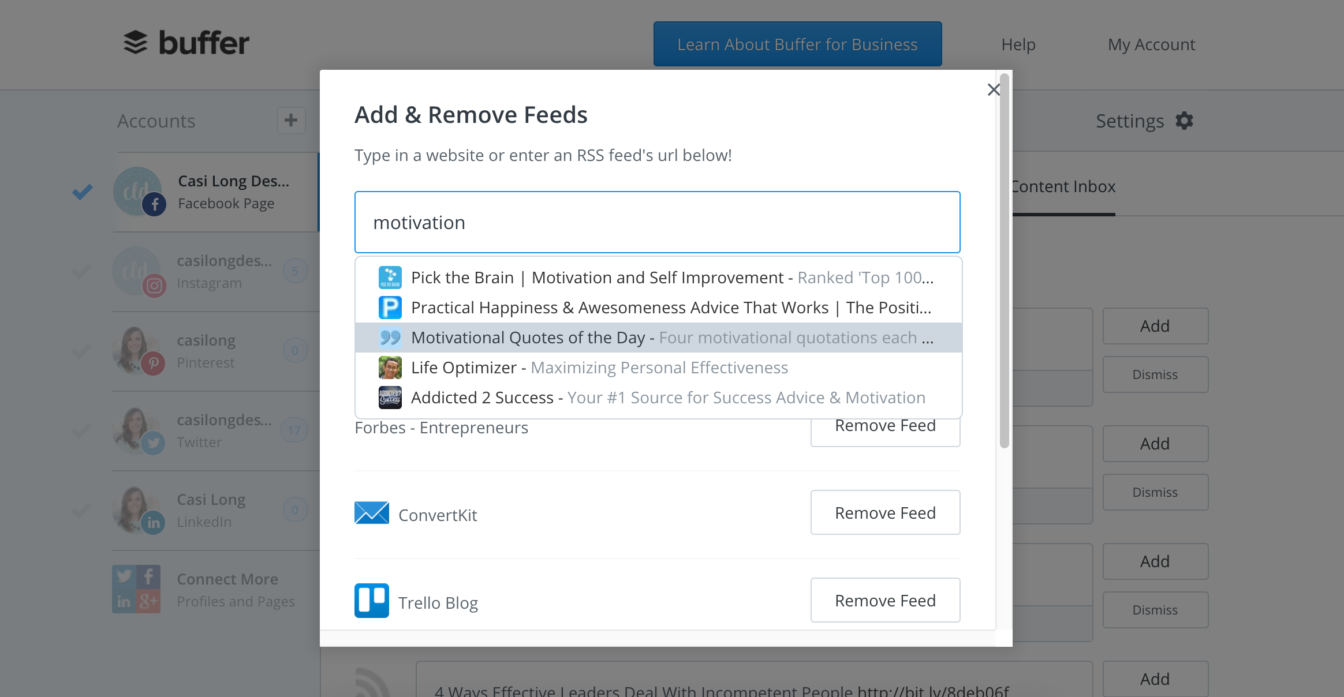Switch to the Content Inbox tab

(x=1063, y=187)
